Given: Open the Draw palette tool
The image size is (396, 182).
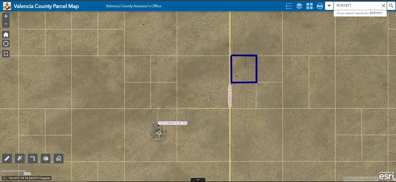Looking at the screenshot, I should [x=46, y=158].
